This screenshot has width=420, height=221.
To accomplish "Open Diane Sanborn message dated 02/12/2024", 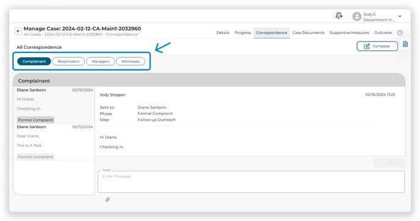I will pyautogui.click(x=54, y=142).
